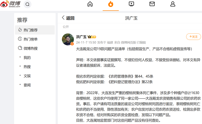
Task: Open 洪广玉 username link
Action: [x=81, y=37]
